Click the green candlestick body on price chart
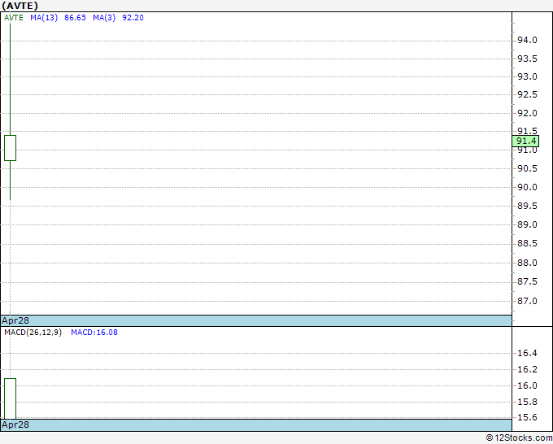Image resolution: width=553 pixels, height=444 pixels. 11,148
